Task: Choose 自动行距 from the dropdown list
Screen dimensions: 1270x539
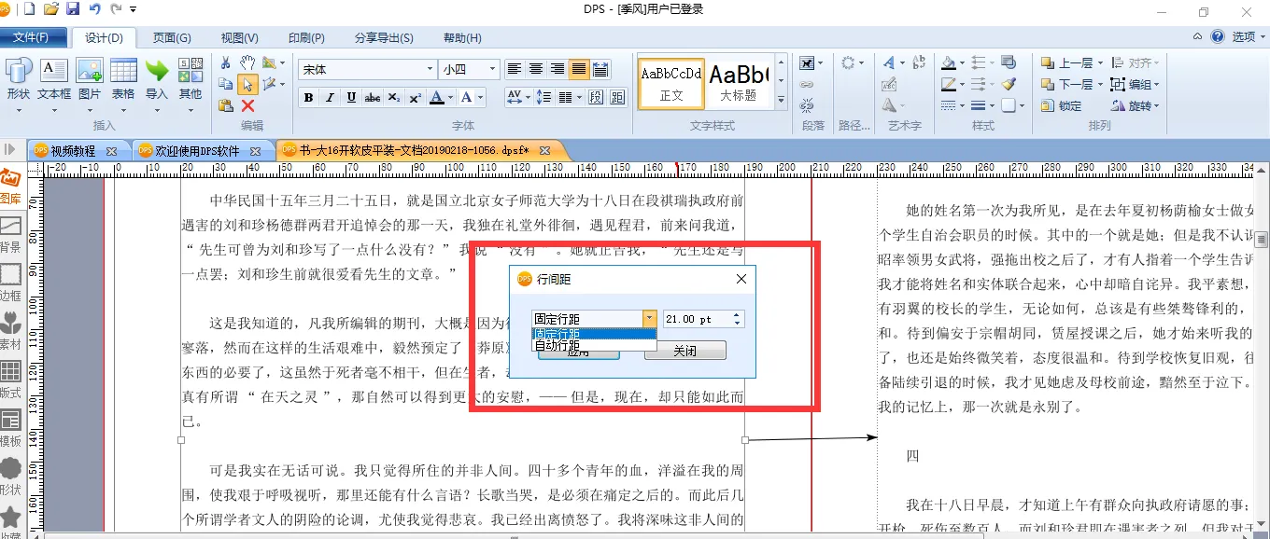Action: pyautogui.click(x=594, y=345)
